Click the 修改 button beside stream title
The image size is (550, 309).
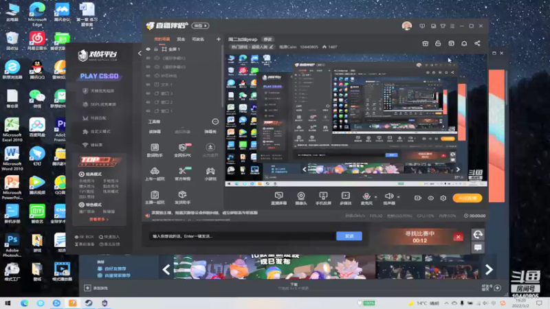(267, 39)
